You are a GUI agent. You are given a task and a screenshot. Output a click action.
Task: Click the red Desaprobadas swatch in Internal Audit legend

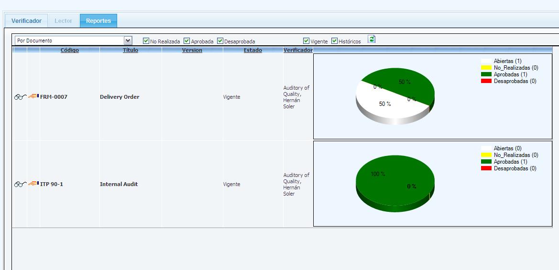[486, 168]
